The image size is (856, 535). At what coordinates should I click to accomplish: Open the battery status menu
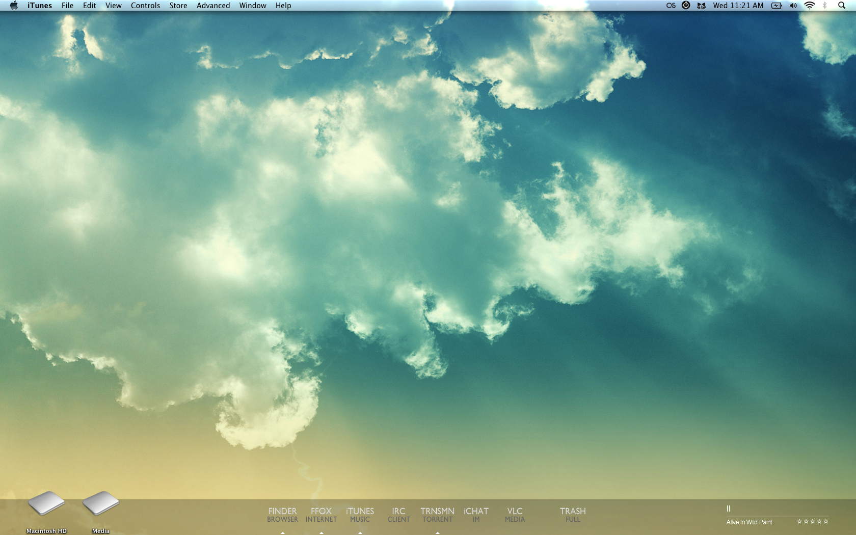coord(777,6)
